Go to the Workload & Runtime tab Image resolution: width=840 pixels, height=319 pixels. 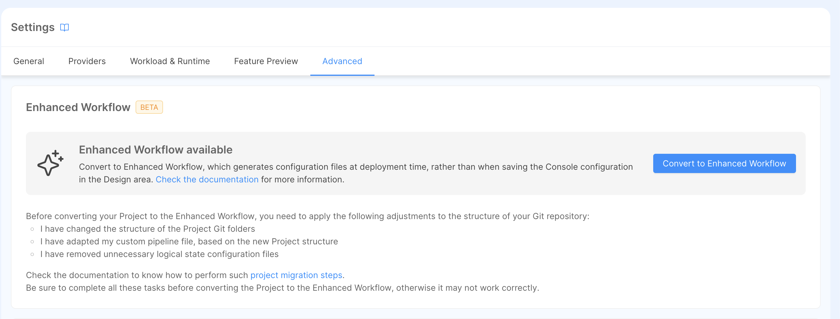point(170,61)
